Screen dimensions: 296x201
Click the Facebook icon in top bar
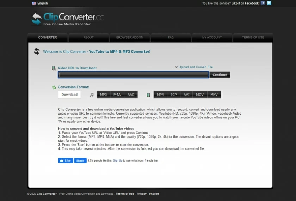pos(263,3)
